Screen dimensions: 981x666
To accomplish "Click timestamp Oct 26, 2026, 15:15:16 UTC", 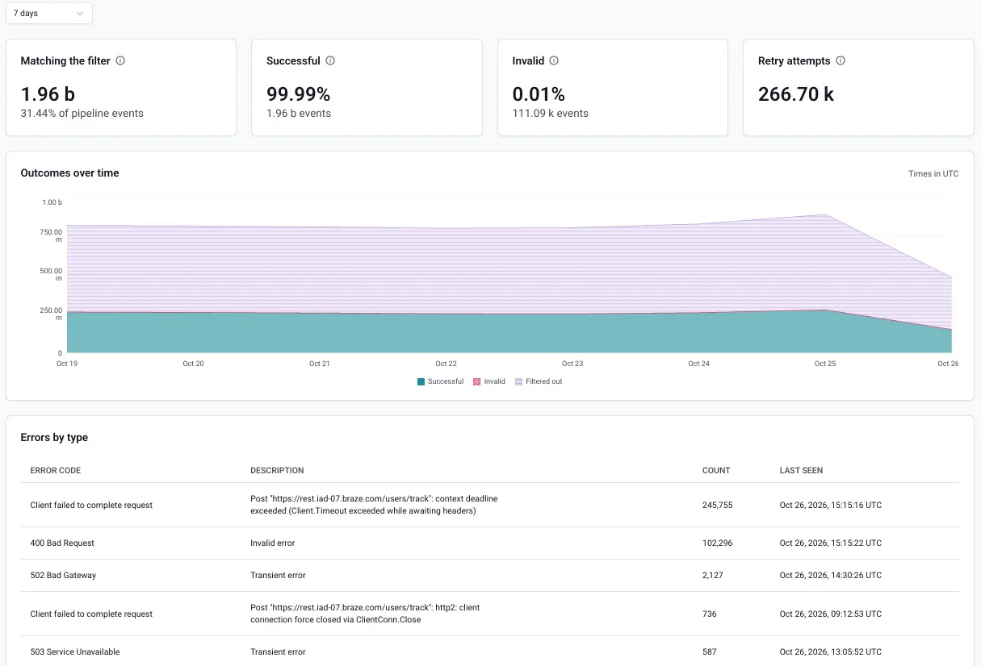I will (830, 505).
